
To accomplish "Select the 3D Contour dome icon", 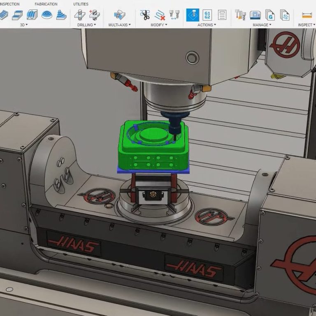I will point(47,15).
